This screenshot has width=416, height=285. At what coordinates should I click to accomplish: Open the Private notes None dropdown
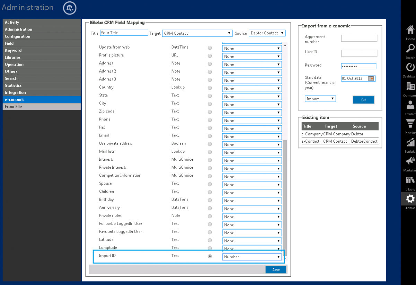252,217
